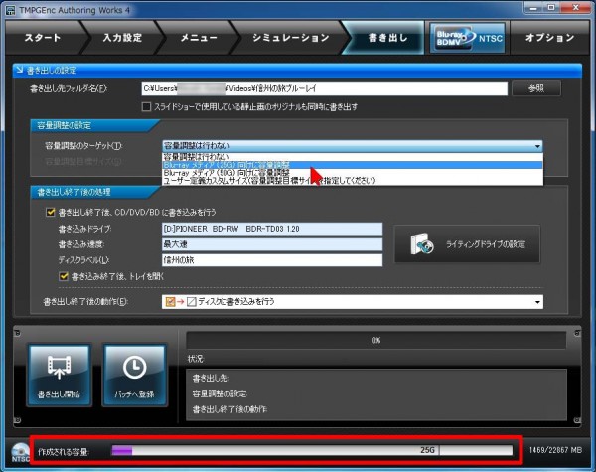The image size is (596, 472).
Task: Go to the スタート step tab
Action: tap(43, 38)
